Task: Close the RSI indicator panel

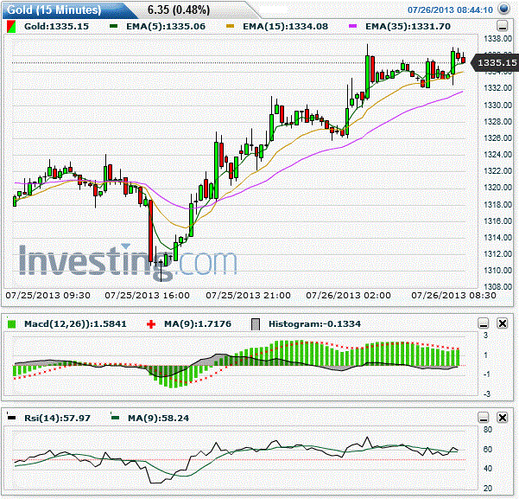Action: pyautogui.click(x=502, y=418)
